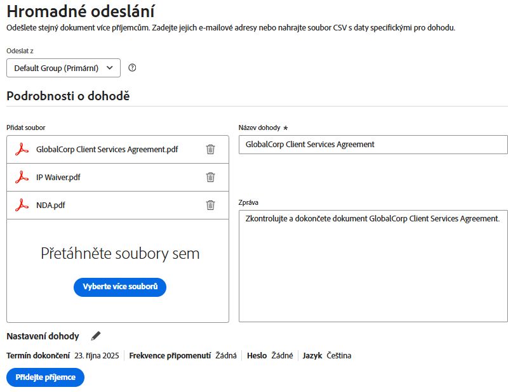Click the GlobalCorp Client Services Agreement.pdf filename
This screenshot has height=392, width=508.
pos(107,150)
